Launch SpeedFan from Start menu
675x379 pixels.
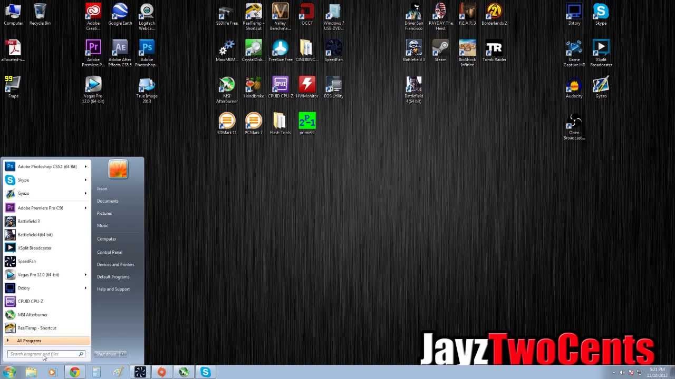click(46, 261)
